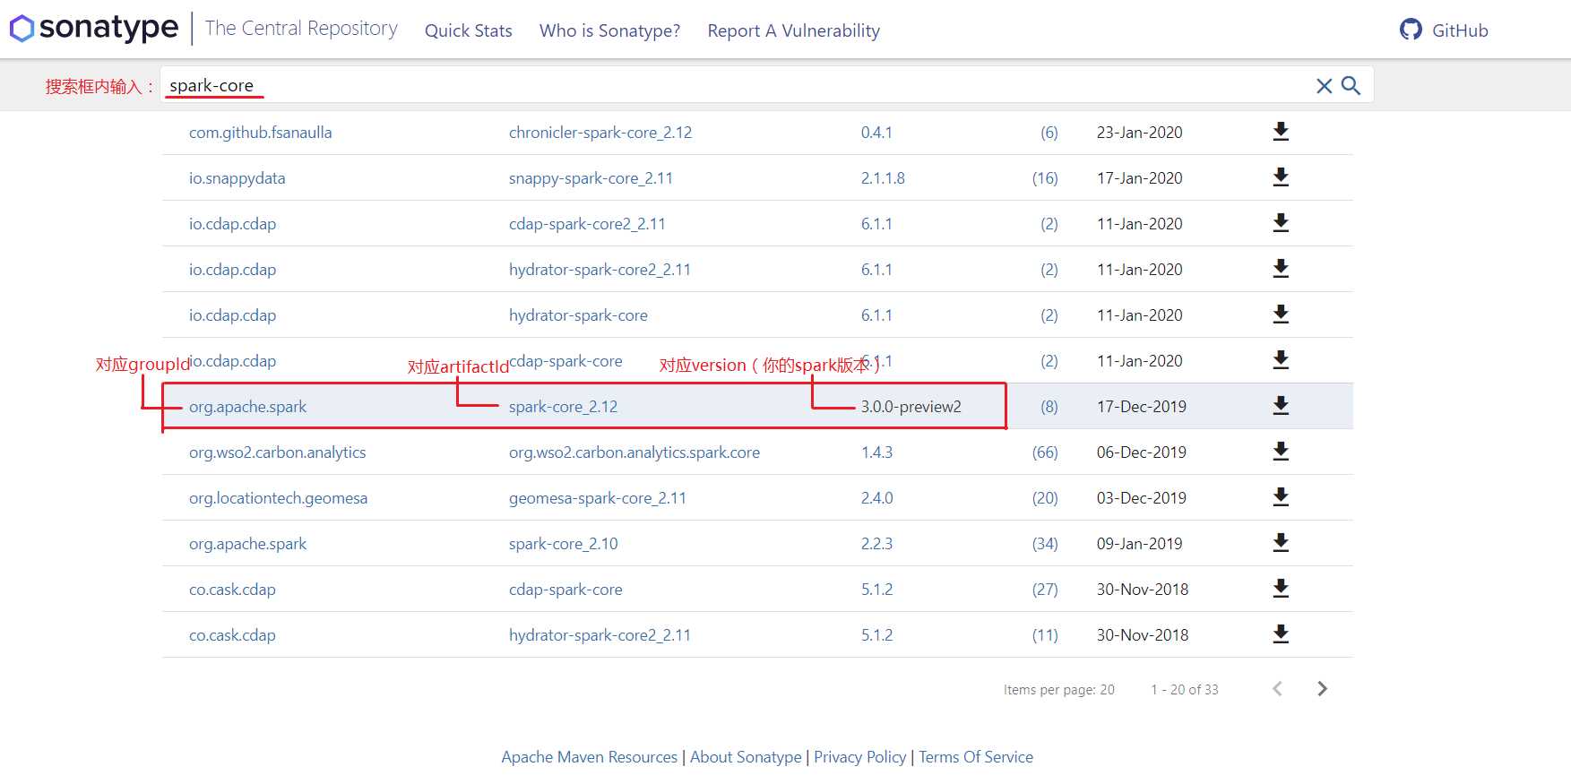Show all (8) versions of spark-core_2.12

[1049, 407]
